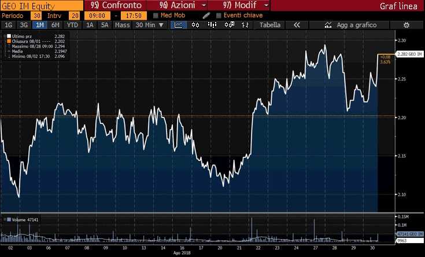Click the Ago 2018 date axis label
This screenshot has height=257, width=425.
pos(182,252)
